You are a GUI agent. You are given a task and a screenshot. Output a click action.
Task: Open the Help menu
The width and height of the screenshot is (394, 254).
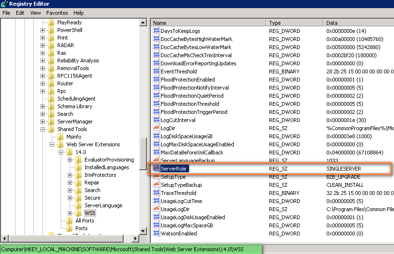tap(79, 13)
